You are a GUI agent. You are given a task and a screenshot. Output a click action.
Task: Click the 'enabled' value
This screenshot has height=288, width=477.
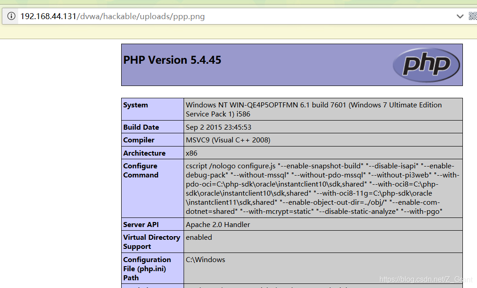(199, 237)
